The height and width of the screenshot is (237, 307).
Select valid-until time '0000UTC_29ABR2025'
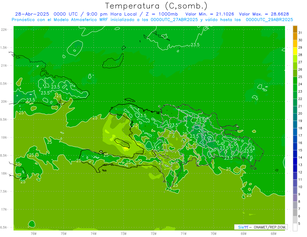pos(269,20)
